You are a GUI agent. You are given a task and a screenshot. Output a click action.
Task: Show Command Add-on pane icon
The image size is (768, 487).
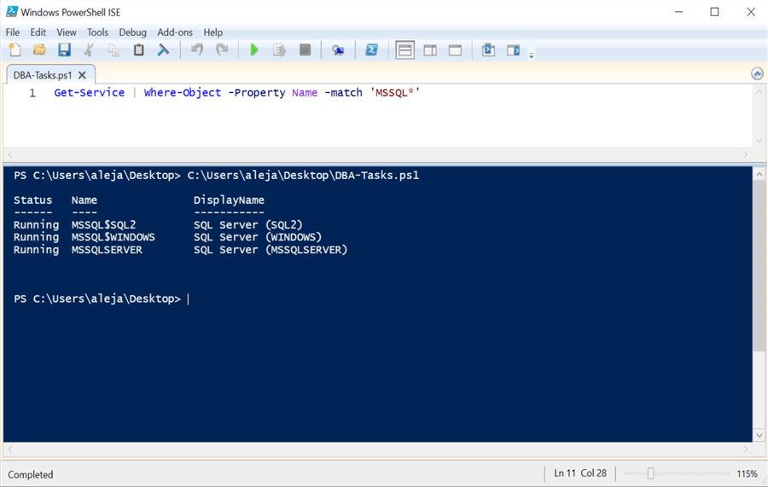click(514, 50)
